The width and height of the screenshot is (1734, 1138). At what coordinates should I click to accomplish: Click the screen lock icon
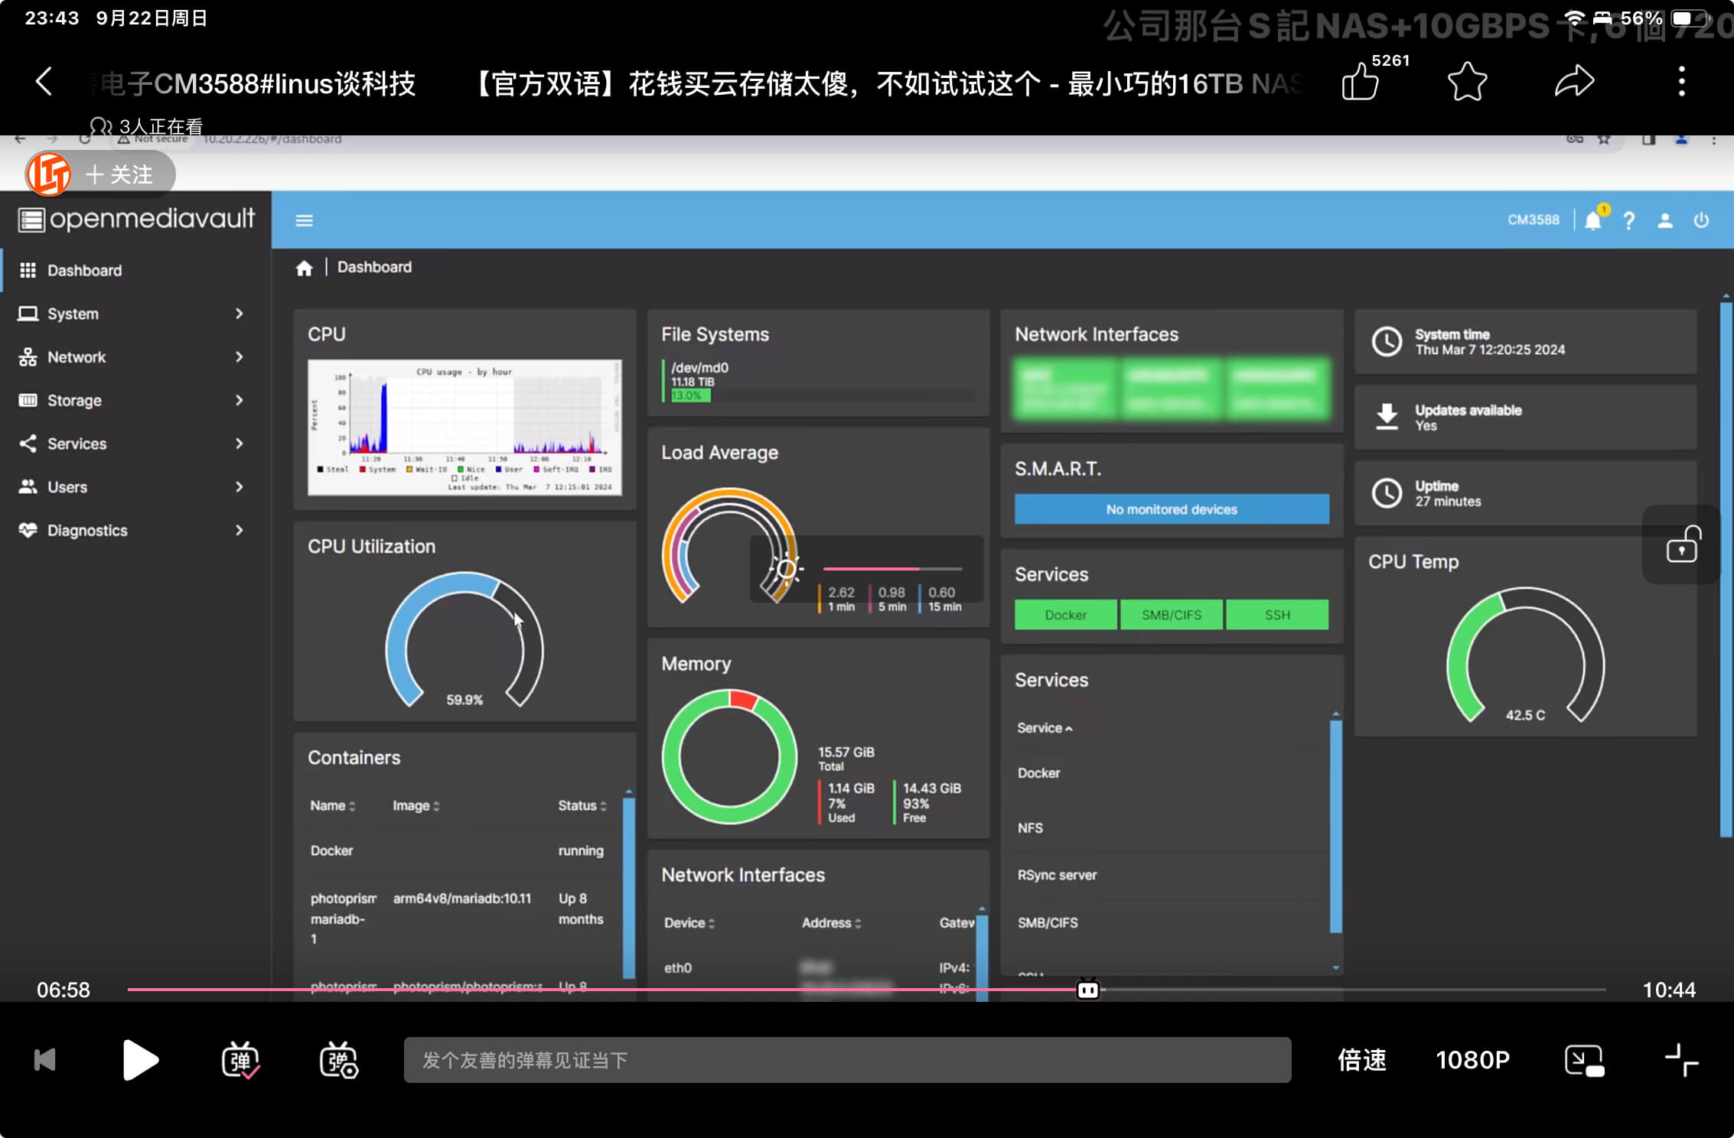click(x=1682, y=545)
